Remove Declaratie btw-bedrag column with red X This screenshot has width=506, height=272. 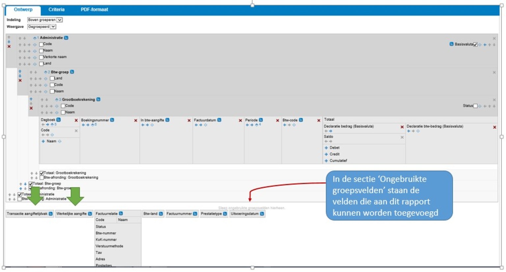pyautogui.click(x=494, y=127)
